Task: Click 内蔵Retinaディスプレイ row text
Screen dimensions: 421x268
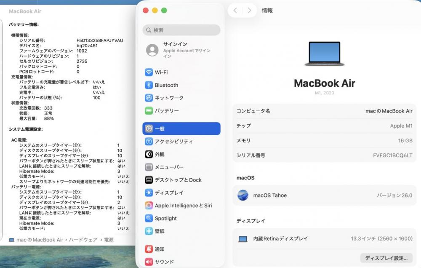Action: [280, 239]
